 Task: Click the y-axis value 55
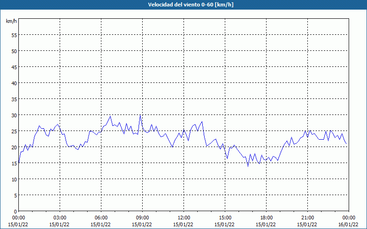(x=14, y=35)
